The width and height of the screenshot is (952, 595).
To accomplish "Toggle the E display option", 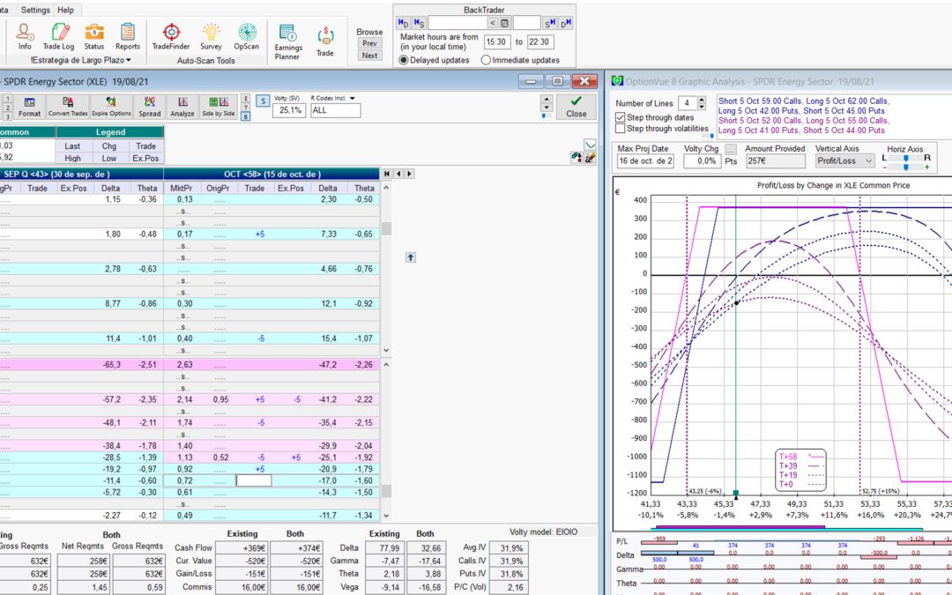I will point(245,98).
